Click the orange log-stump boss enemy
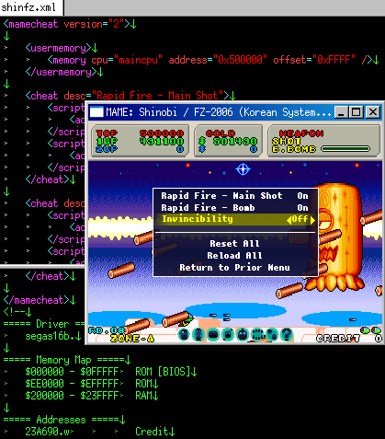The image size is (385, 439). pyautogui.click(x=337, y=237)
